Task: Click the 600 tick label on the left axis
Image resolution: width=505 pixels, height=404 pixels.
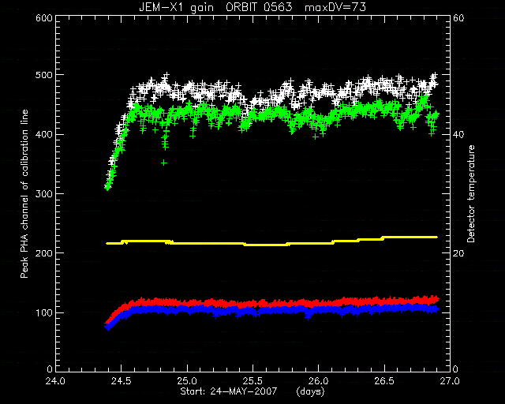Action: [44, 18]
